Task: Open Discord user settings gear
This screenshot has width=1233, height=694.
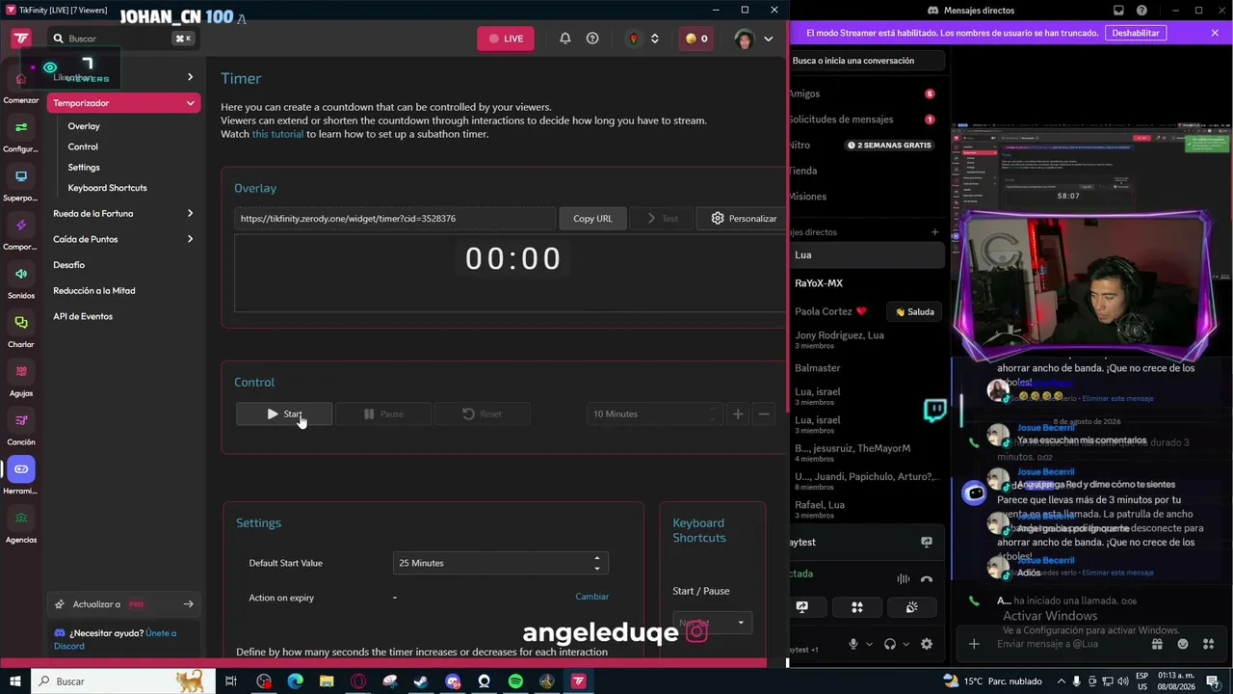Action: coord(927,644)
